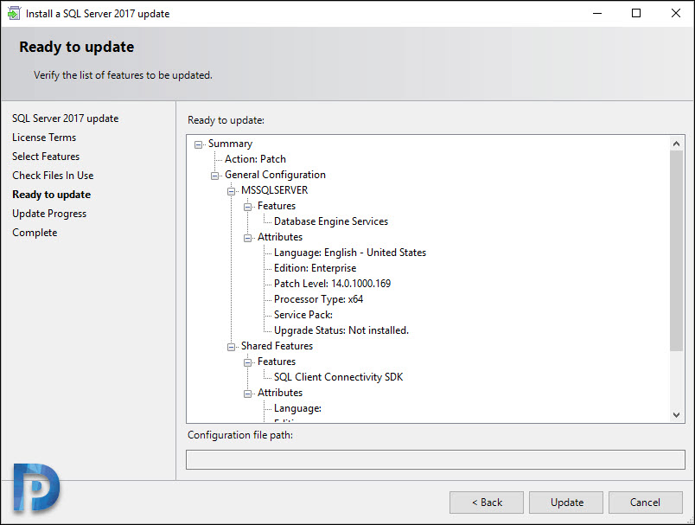Start the patch with the Update button
This screenshot has width=695, height=525.
566,503
